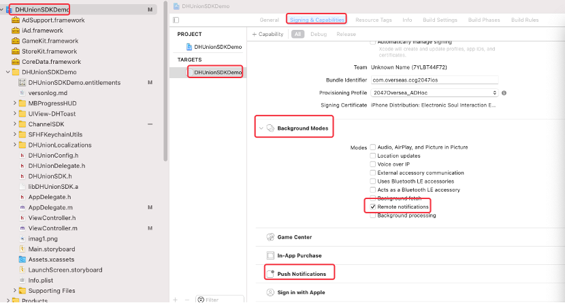Check Audio, AirPlay, and Picture in Picture
This screenshot has width=565, height=303.
click(372, 147)
